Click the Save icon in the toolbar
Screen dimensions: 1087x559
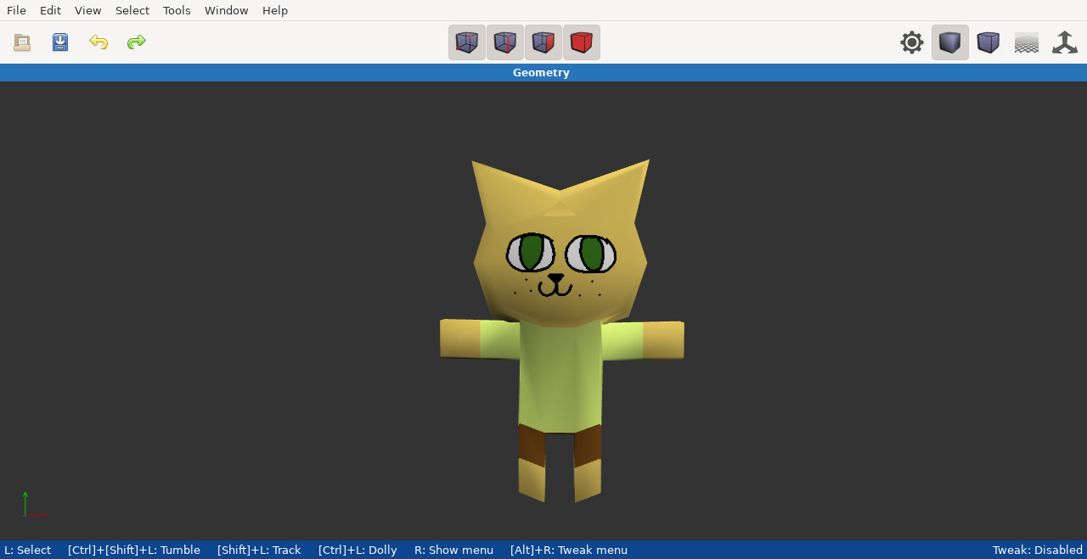coord(60,42)
